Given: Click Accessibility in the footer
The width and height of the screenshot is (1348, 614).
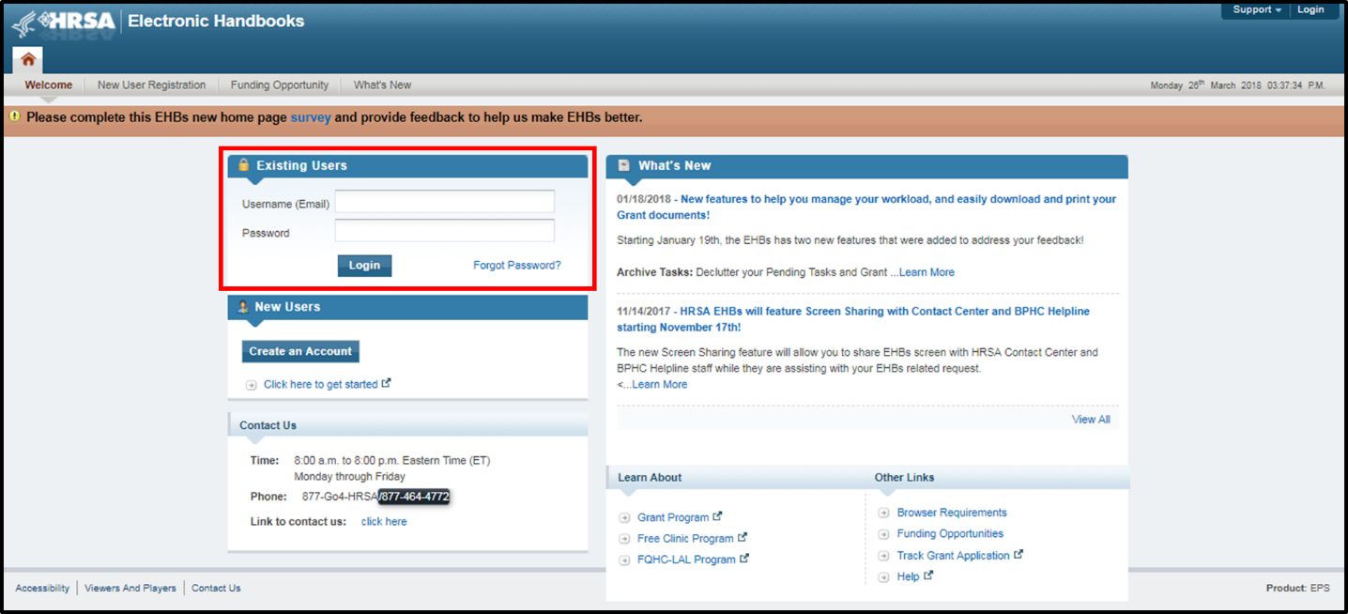Looking at the screenshot, I should (42, 589).
